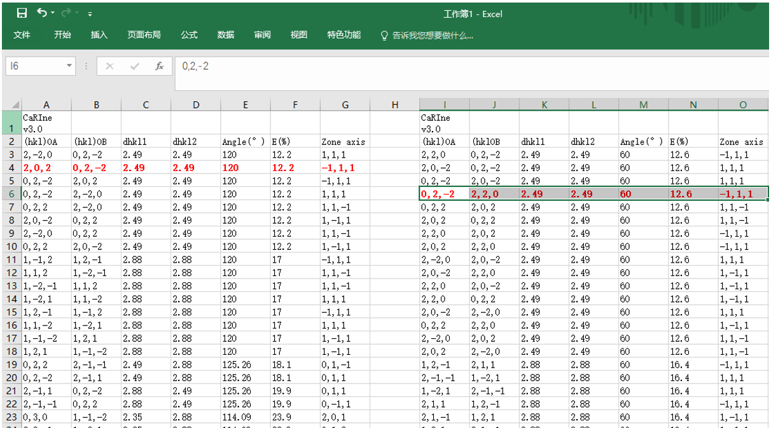Screen dimensions: 771x428
Task: Open the 插入 ribbon tab
Action: [x=99, y=35]
